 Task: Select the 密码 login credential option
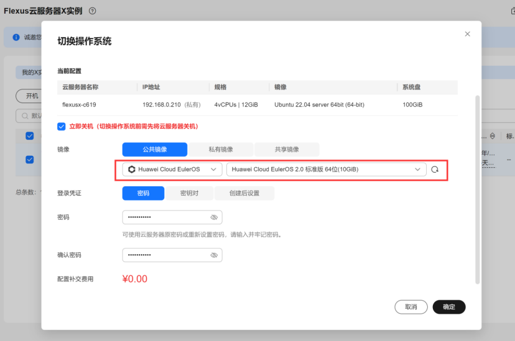[143, 193]
